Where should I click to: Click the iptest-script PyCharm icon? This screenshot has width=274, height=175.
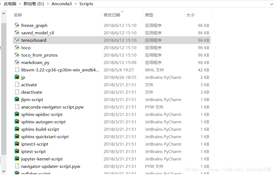click(17, 151)
